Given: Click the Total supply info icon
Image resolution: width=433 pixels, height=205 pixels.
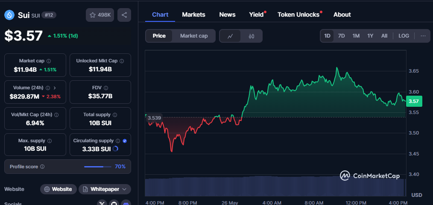Looking at the screenshot, I should tap(115, 114).
